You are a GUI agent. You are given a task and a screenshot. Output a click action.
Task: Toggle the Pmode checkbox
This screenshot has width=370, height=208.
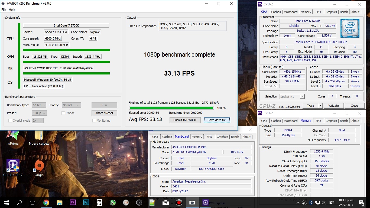tap(63, 113)
